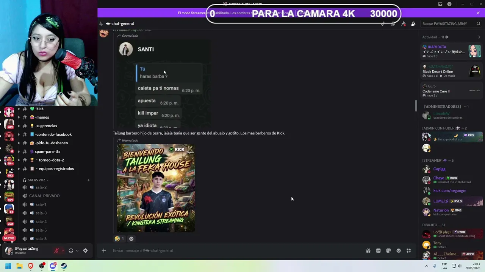Open the GIF picker
This screenshot has height=272, width=485.
pyautogui.click(x=378, y=250)
